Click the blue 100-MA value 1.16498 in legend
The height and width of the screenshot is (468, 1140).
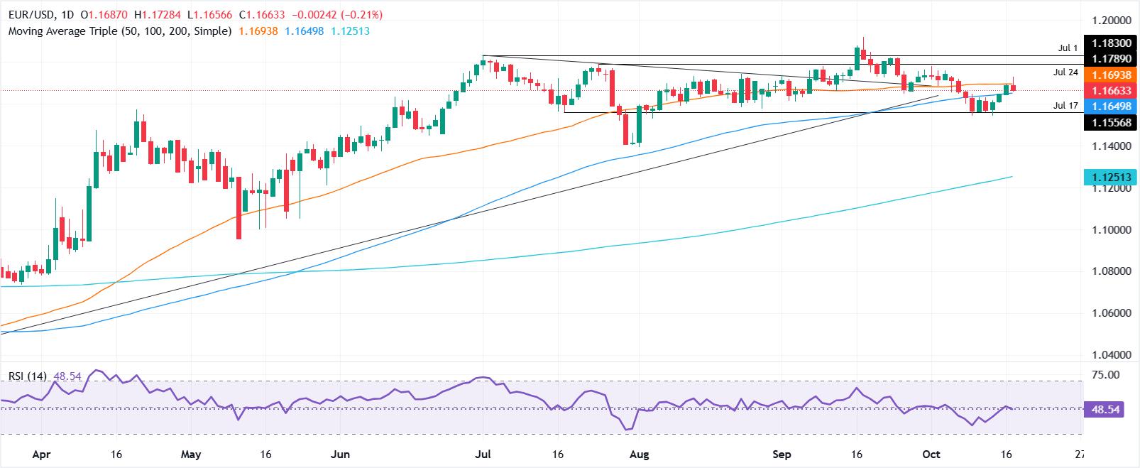pyautogui.click(x=306, y=31)
